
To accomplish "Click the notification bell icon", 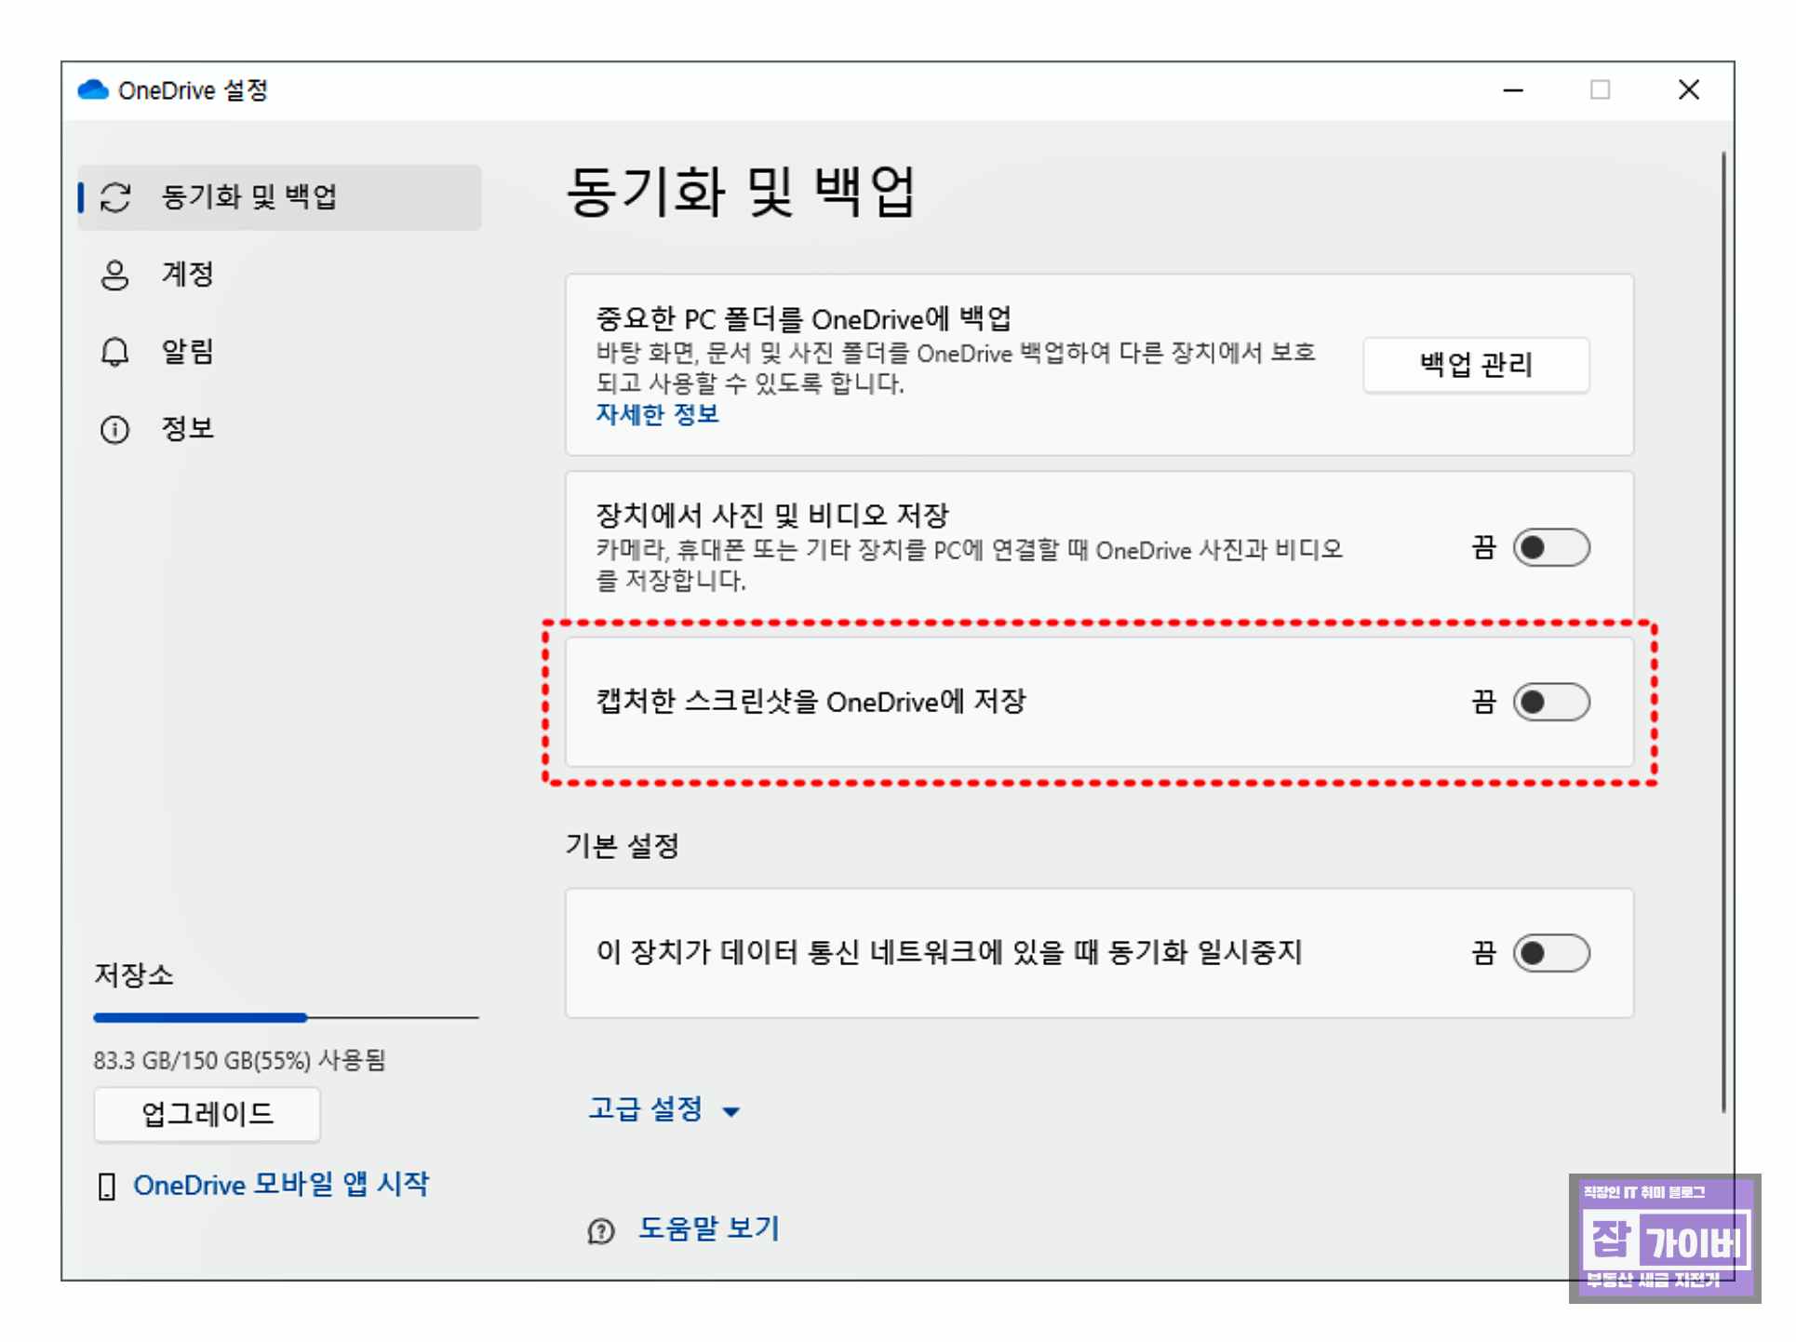I will (x=114, y=352).
